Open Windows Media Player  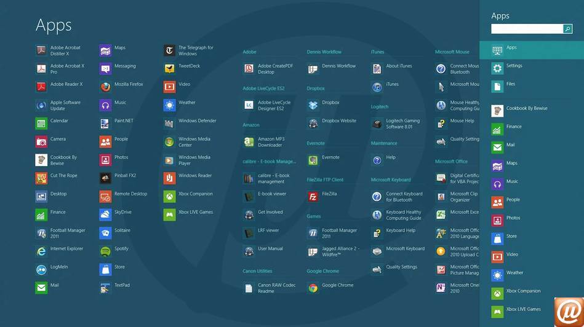187,160
